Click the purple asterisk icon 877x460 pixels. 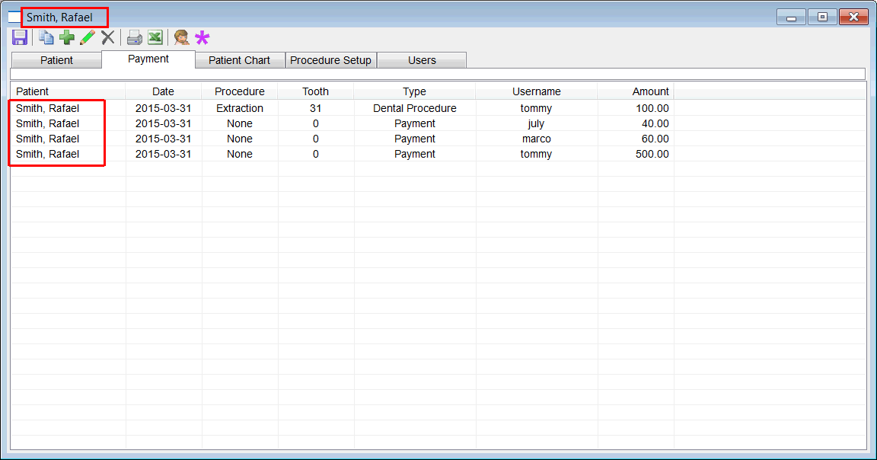pos(202,38)
